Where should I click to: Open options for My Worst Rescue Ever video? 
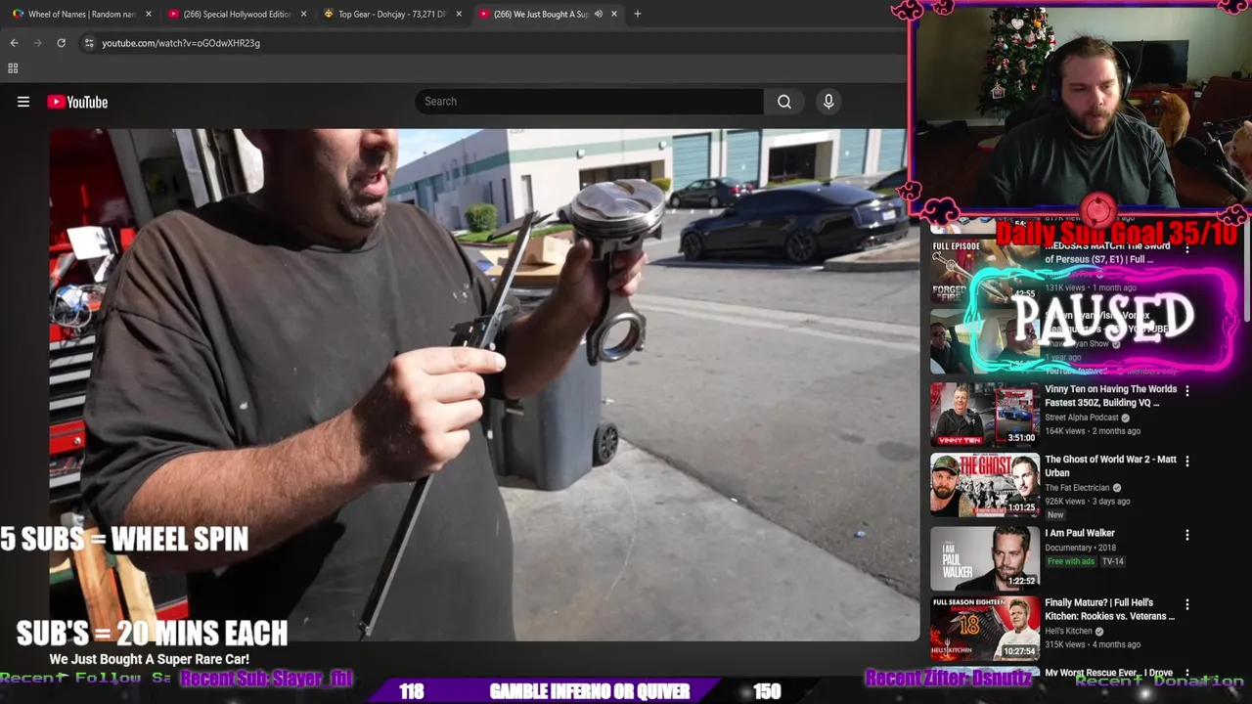coord(1187,674)
